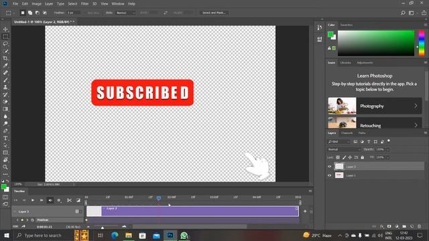Image resolution: width=429 pixels, height=241 pixels.
Task: Select the Blur tool
Action: [5, 116]
